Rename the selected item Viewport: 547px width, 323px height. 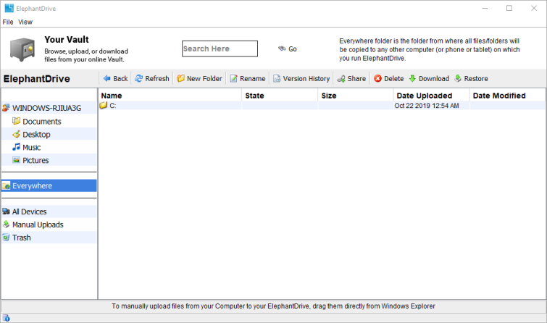(x=247, y=78)
